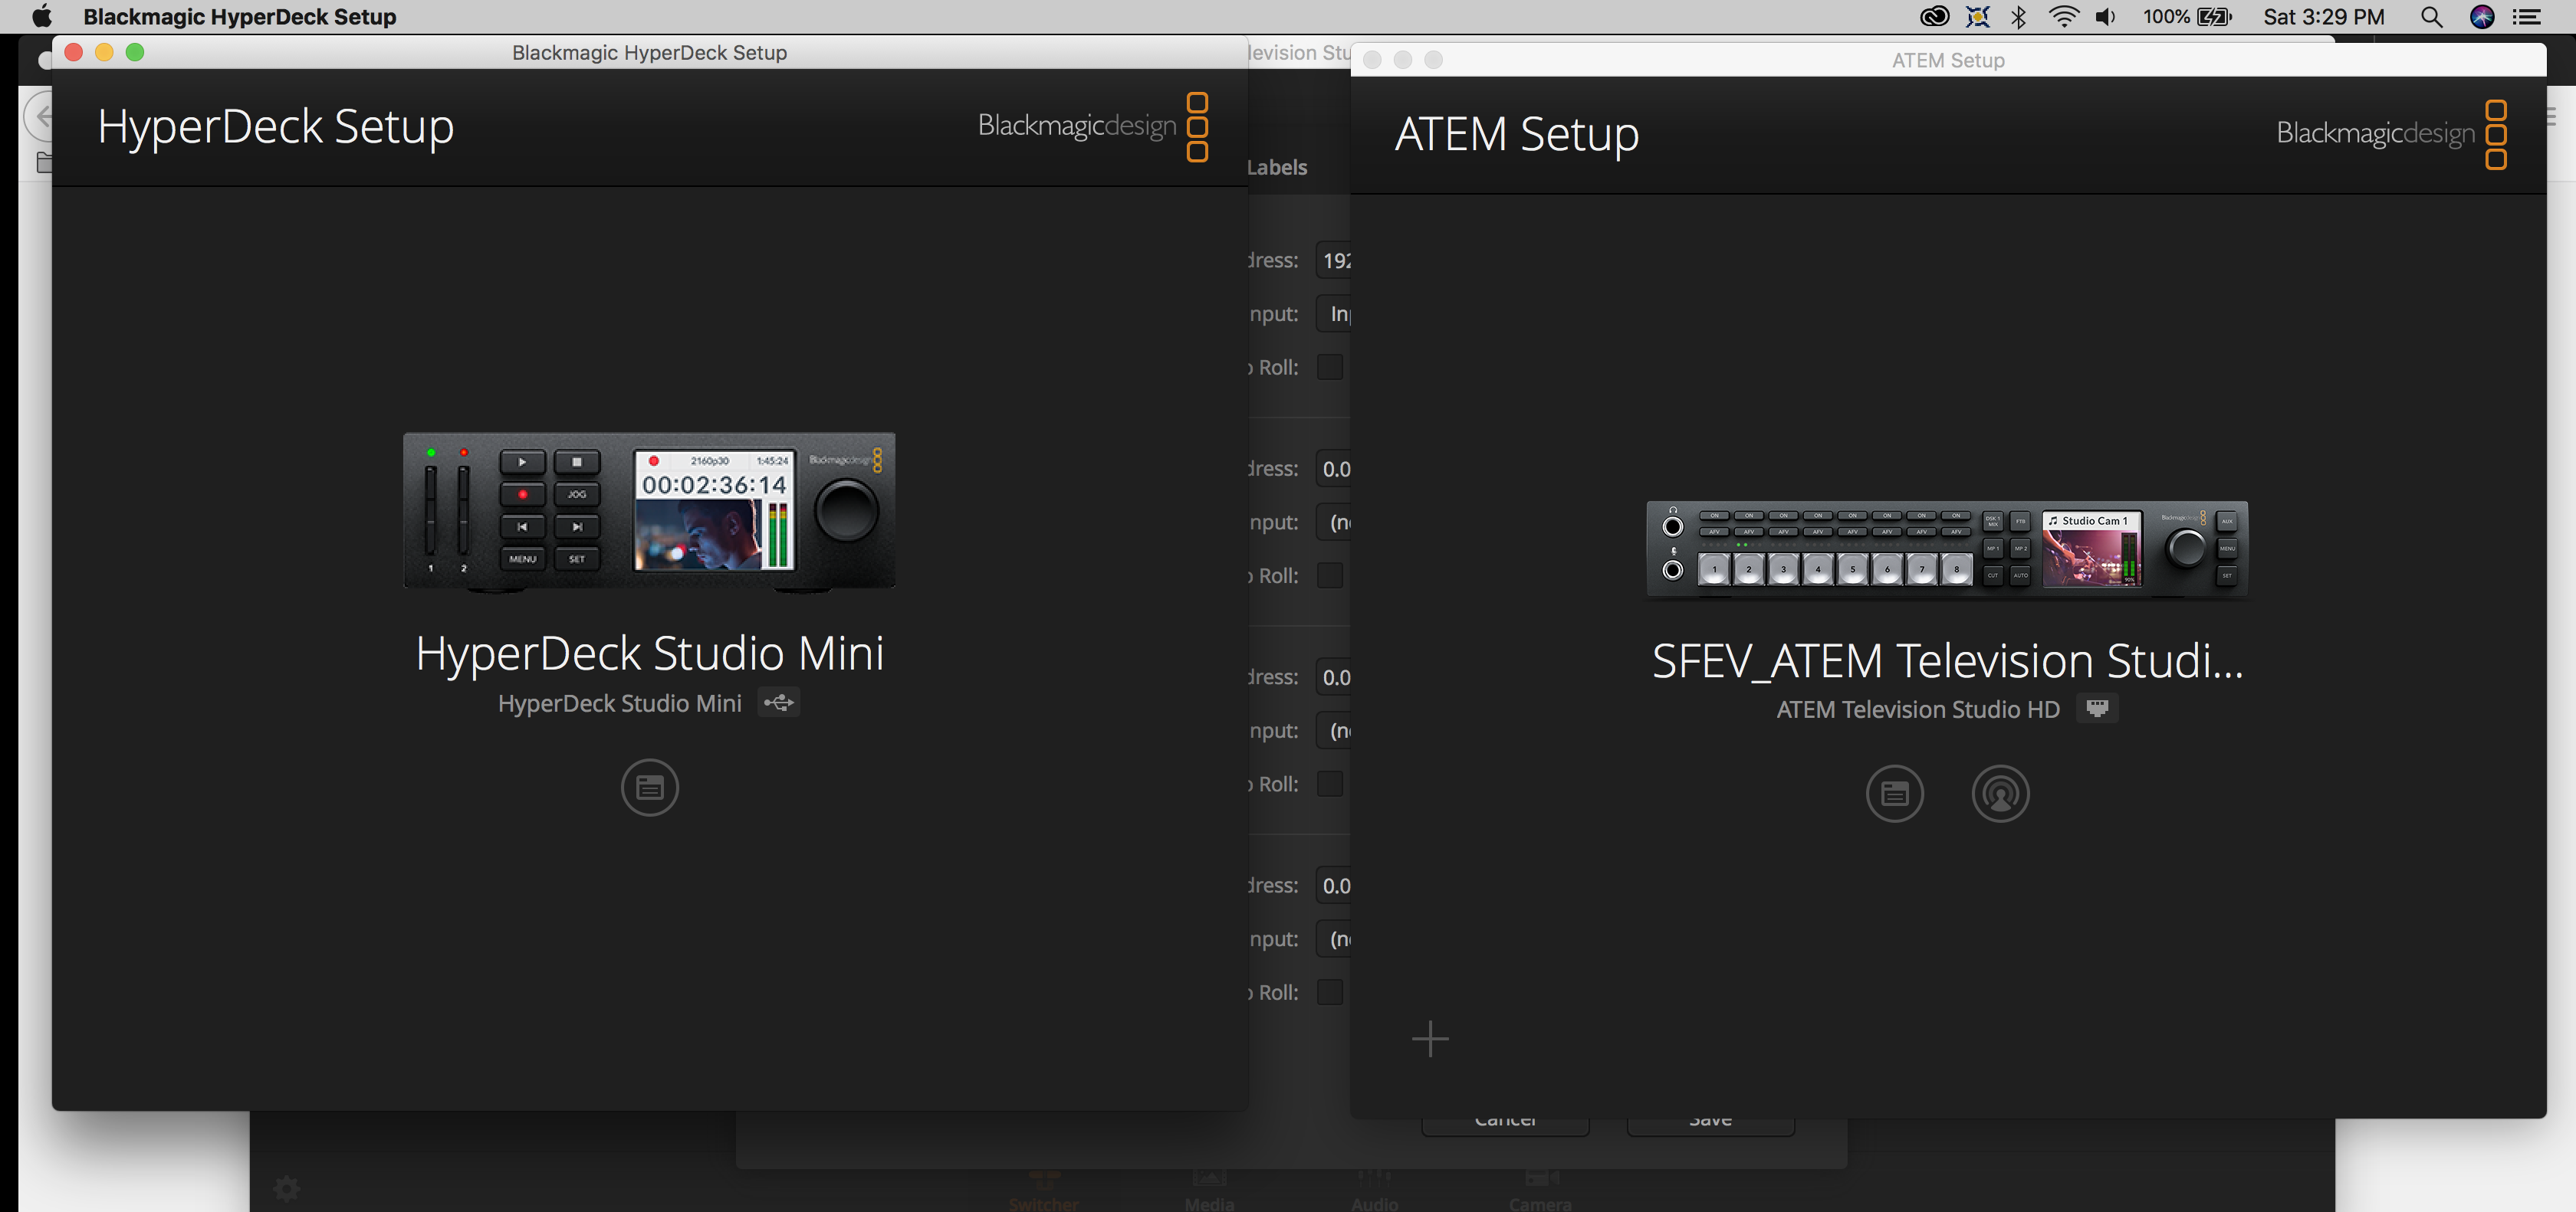Open Siri from the menu bar
Screen dimensions: 2576x1212
tap(2482, 17)
